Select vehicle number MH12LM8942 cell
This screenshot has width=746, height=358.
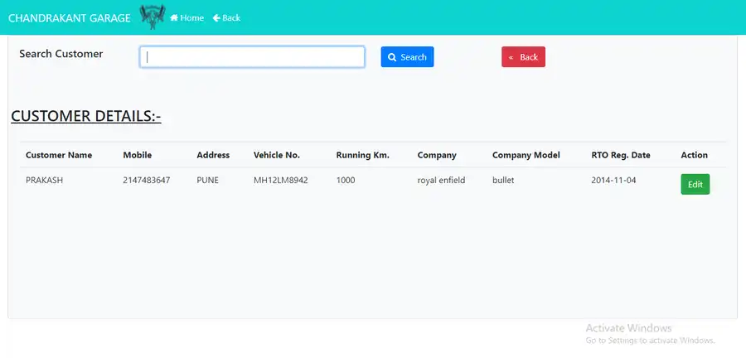tap(281, 180)
